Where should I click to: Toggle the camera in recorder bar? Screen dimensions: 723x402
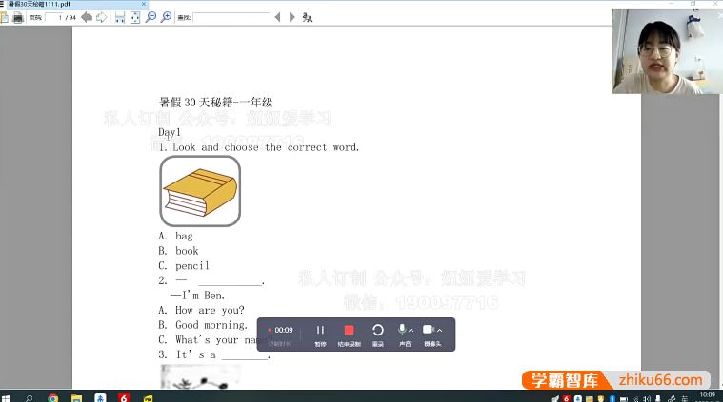click(428, 330)
